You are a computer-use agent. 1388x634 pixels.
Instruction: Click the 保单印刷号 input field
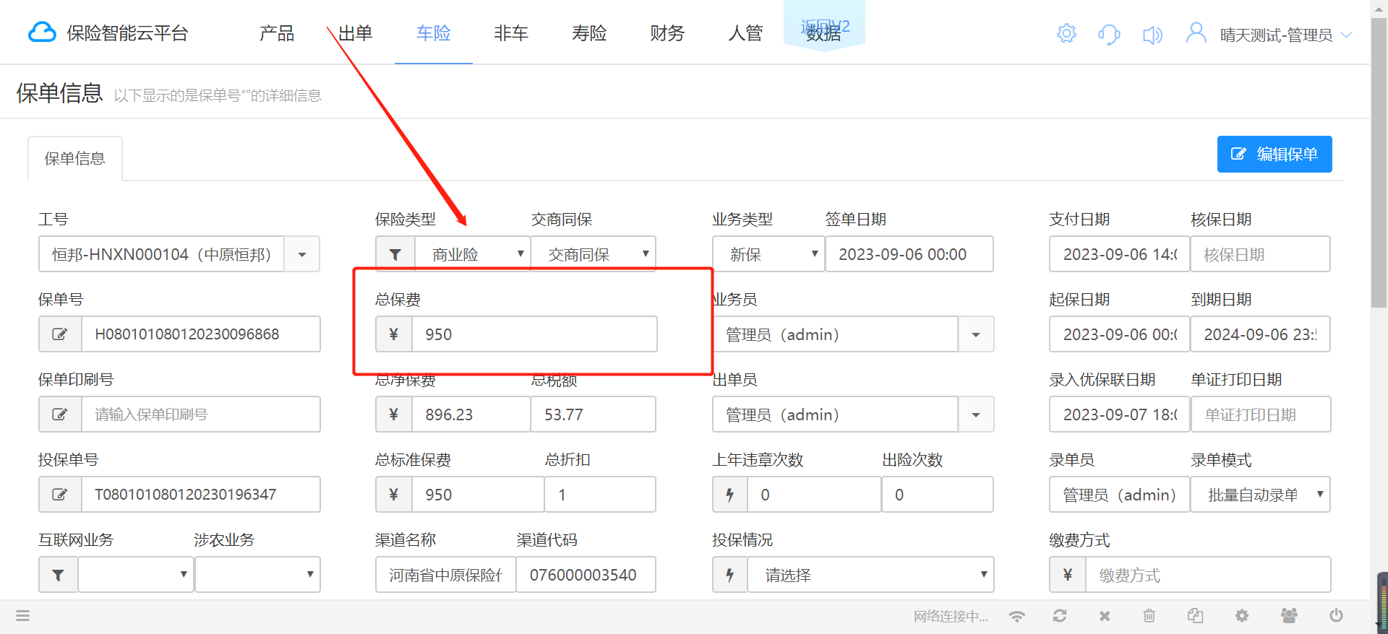click(201, 414)
